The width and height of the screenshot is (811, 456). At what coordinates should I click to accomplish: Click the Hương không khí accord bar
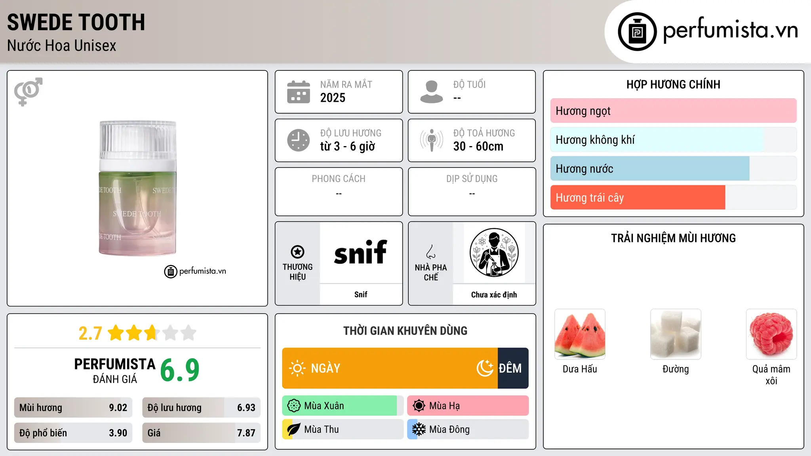click(x=673, y=140)
